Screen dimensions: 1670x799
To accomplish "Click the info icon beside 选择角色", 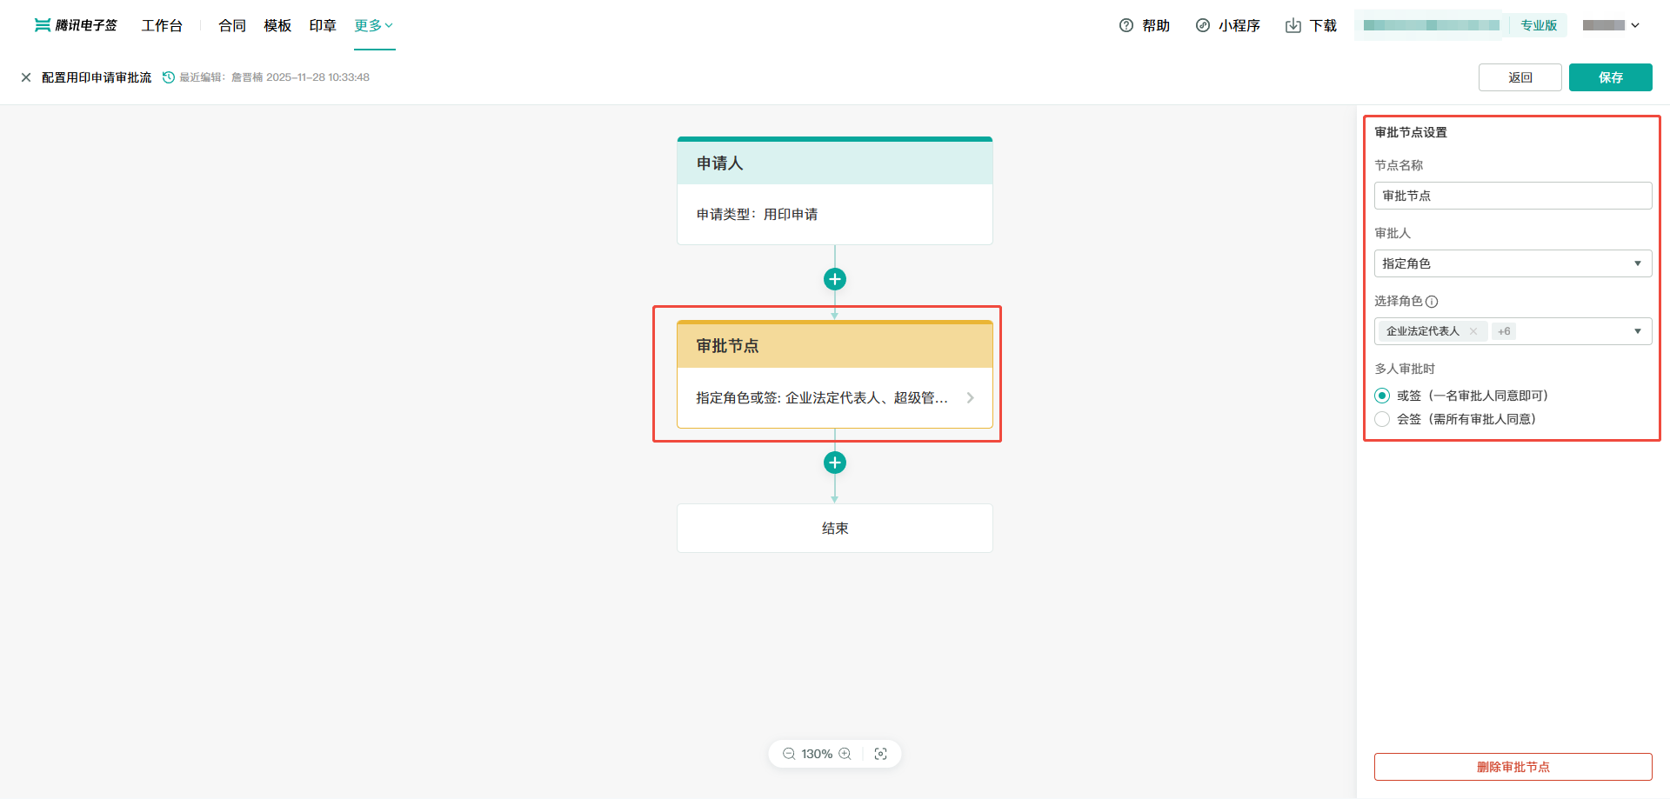I will (1432, 302).
